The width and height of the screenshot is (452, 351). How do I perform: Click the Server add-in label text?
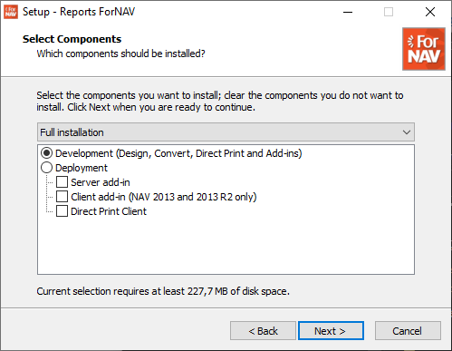coord(101,182)
